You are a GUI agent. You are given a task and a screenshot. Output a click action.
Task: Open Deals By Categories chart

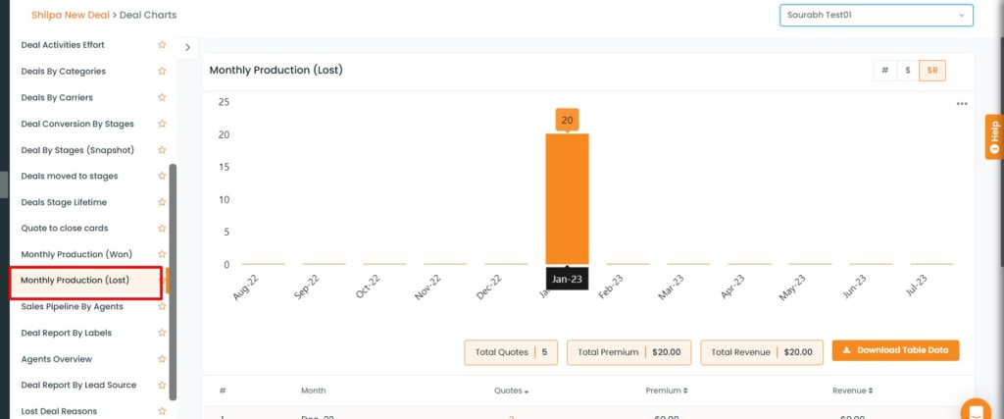[64, 71]
